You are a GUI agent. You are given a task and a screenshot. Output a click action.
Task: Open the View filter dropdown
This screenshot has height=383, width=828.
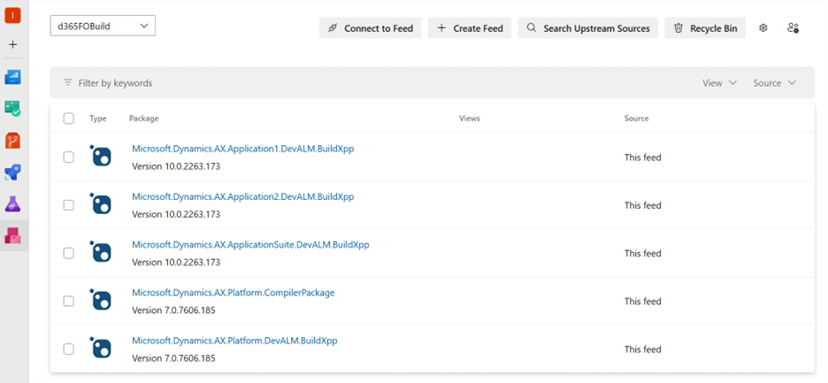(x=719, y=83)
